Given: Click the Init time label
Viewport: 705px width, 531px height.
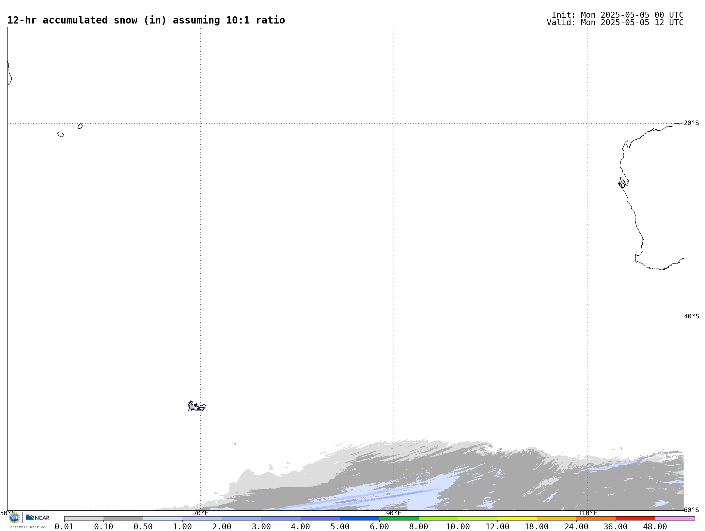Looking at the screenshot, I should point(618,15).
